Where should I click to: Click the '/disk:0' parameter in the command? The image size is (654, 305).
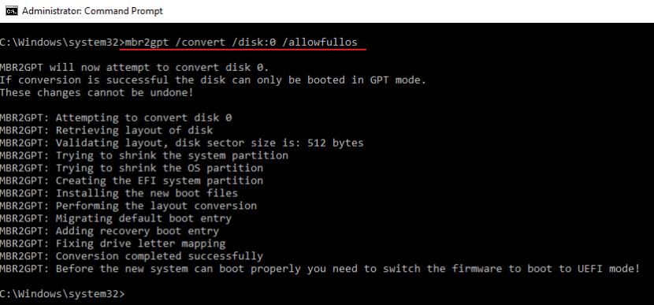click(254, 43)
